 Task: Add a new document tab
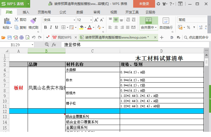coord(162,37)
